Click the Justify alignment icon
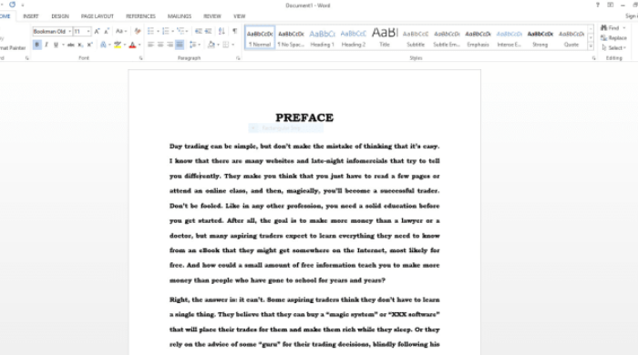This screenshot has width=638, height=355. (180, 45)
